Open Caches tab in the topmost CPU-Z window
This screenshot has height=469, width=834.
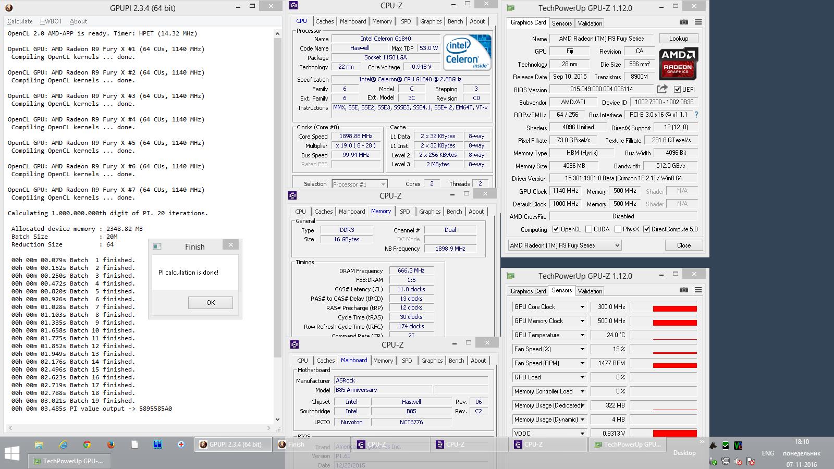[x=324, y=21]
